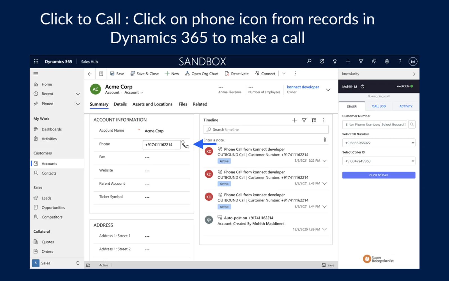
Task: Open the Dynamics 365 app launcher grid
Action: [36, 61]
